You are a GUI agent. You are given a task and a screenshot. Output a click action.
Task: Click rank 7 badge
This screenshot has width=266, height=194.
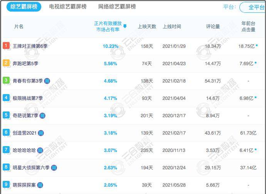click(6, 150)
